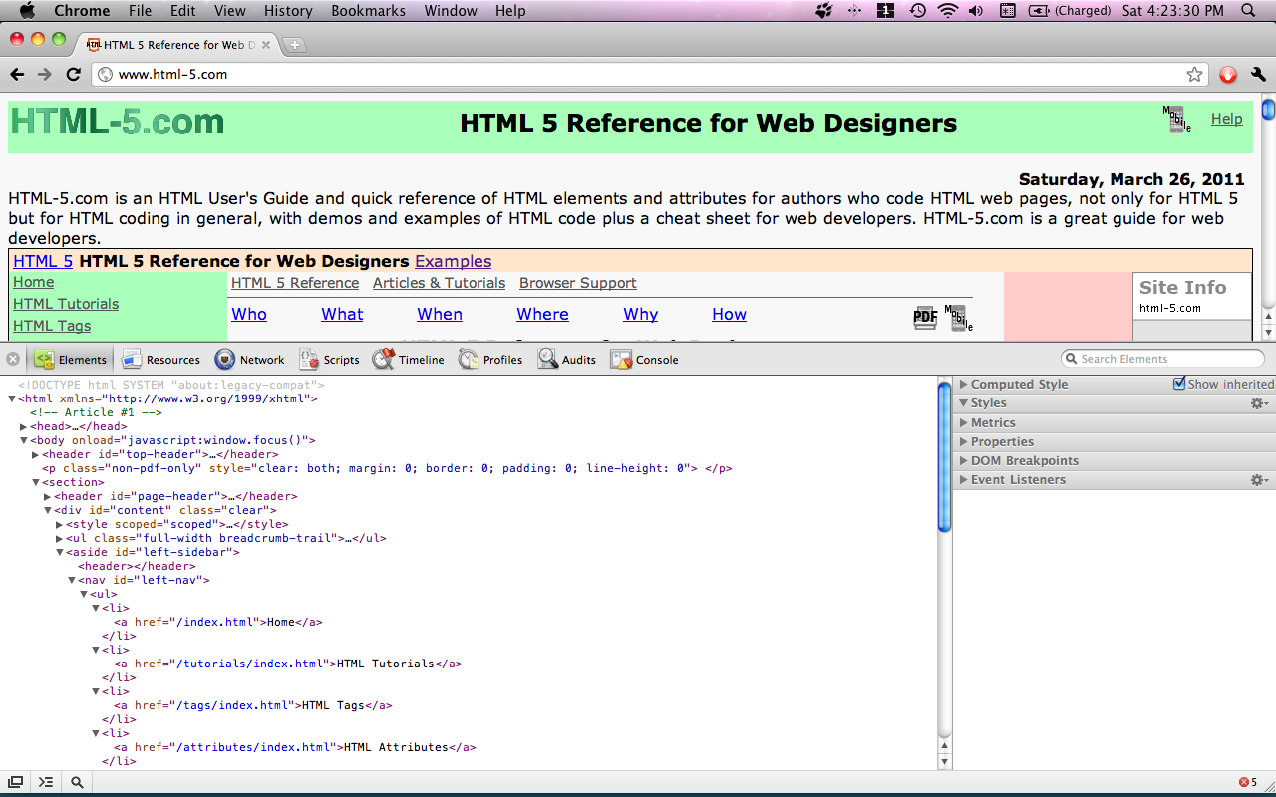Expand the Metrics section
This screenshot has height=797, width=1276.
pyautogui.click(x=965, y=422)
